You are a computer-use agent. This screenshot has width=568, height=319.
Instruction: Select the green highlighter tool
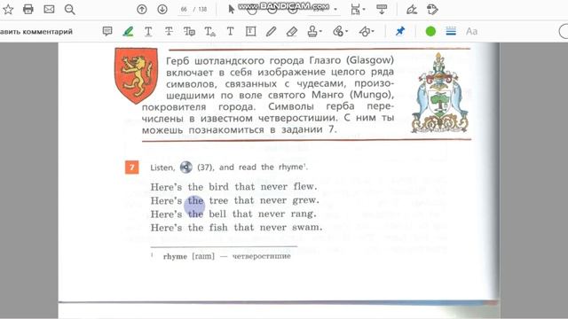(128, 32)
